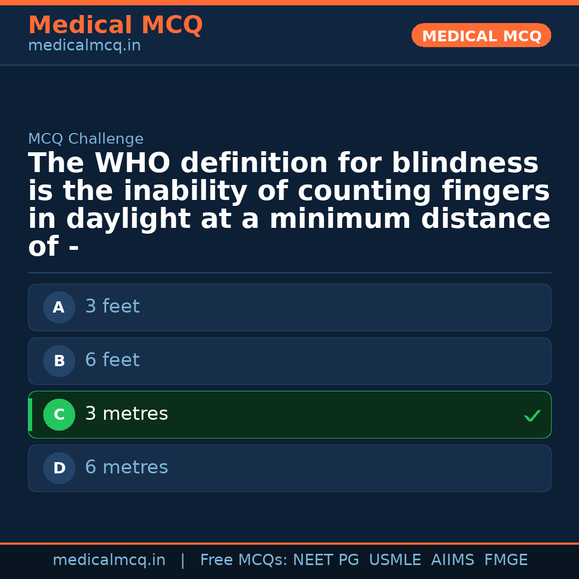This screenshot has width=579, height=579.
Task: Open the medicalmcq.in link under the title
Action: pyautogui.click(x=84, y=46)
